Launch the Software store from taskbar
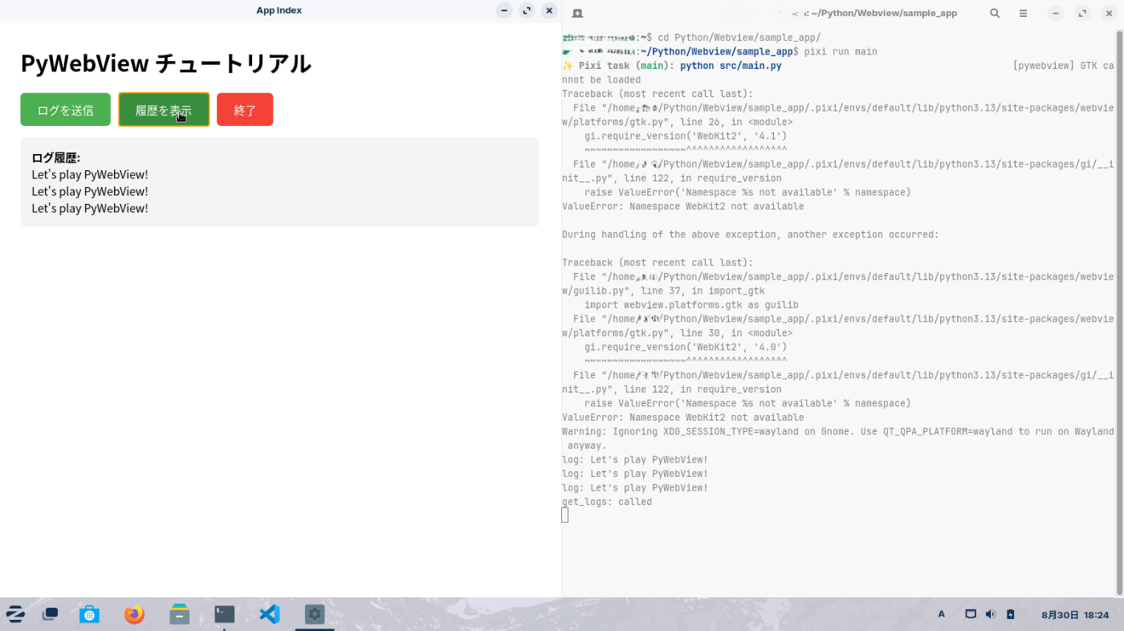 [x=89, y=614]
